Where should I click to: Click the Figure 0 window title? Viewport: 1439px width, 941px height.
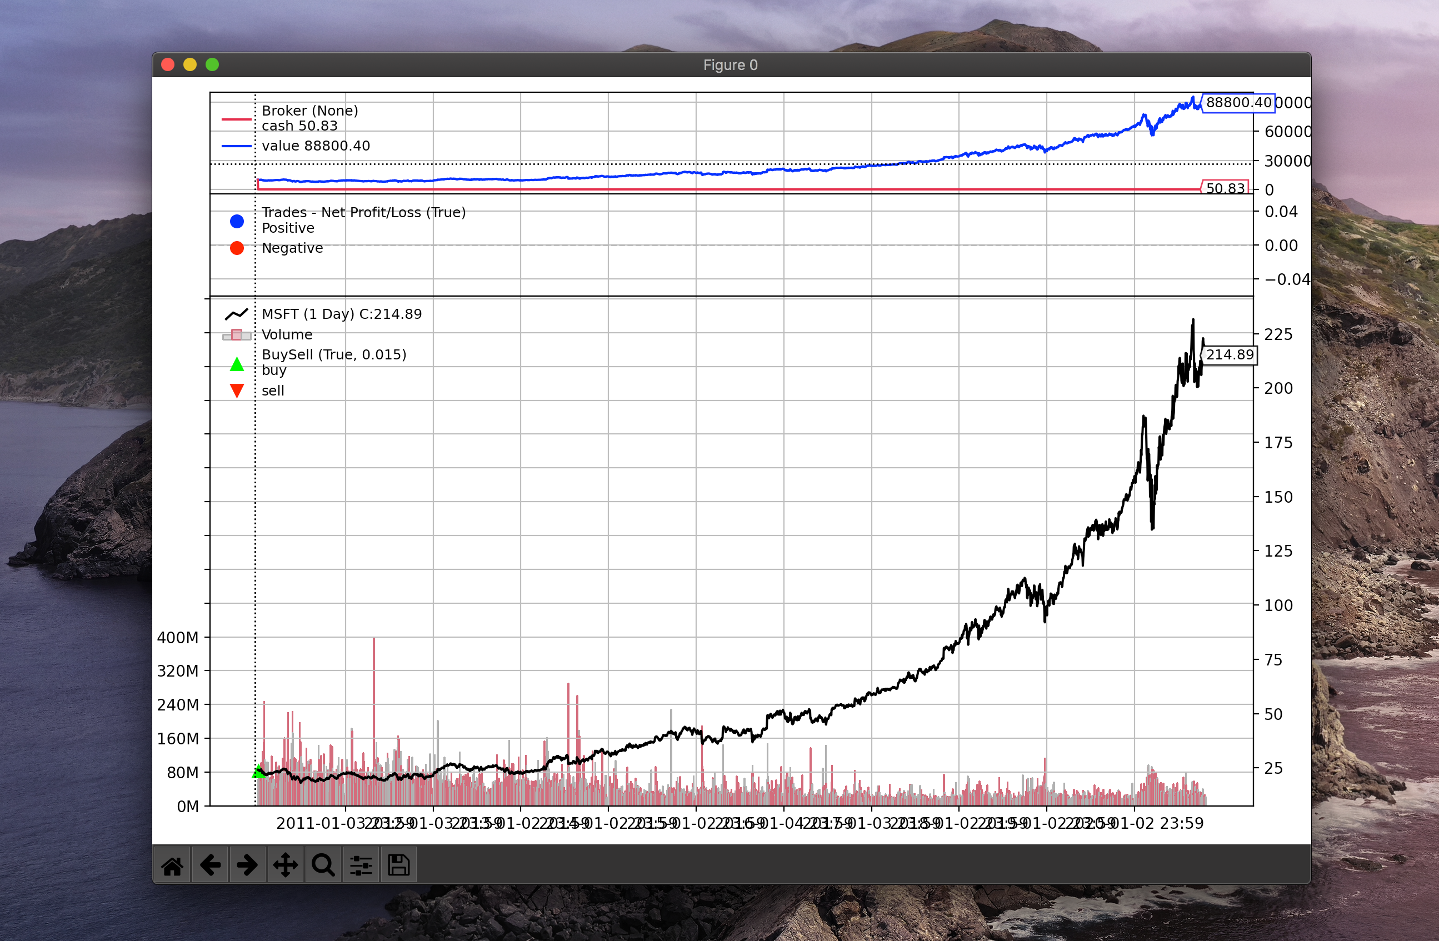tap(730, 64)
